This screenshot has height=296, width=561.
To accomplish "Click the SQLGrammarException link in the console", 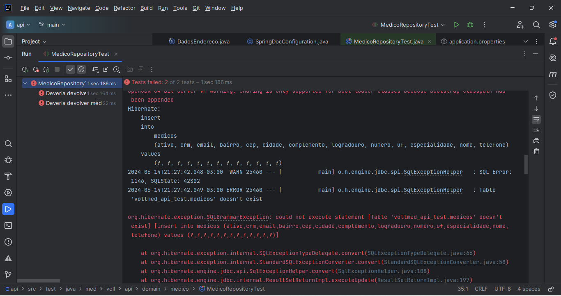I will point(238,217).
